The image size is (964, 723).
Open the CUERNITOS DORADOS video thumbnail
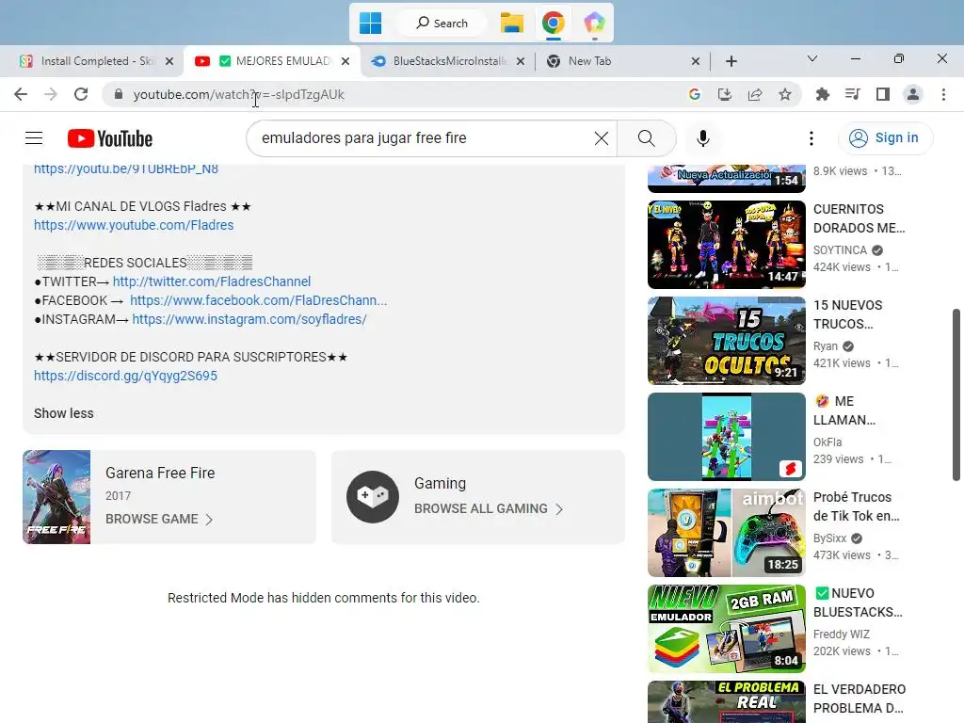pos(726,245)
